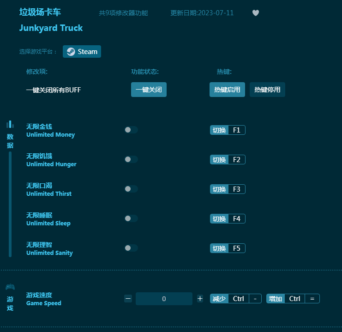Click the 增加 Ctrl modifier key box
Screen dimensions: 342x332
(294, 299)
